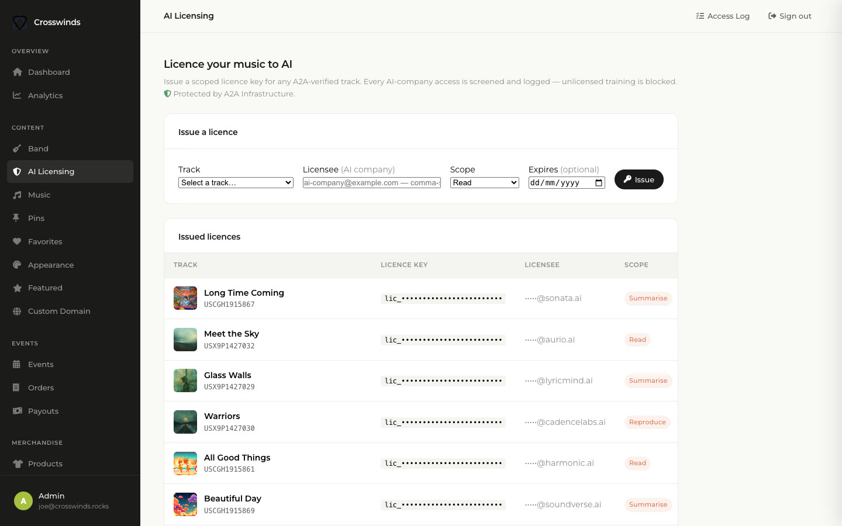
Task: Click the Sign out arrow icon
Action: click(772, 16)
